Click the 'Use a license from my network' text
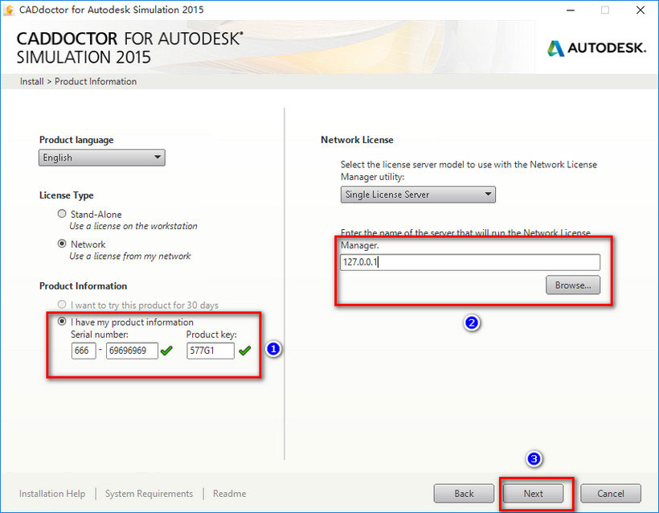This screenshot has width=659, height=513. click(130, 256)
